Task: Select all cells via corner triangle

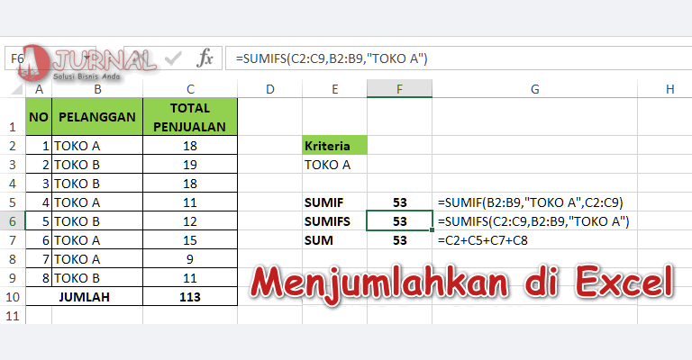Action: click(x=17, y=89)
